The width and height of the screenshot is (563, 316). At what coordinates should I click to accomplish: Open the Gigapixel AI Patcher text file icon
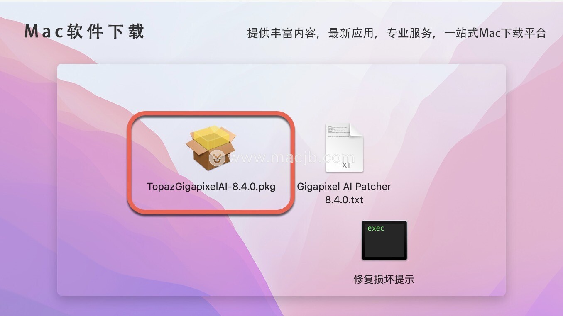coord(344,148)
